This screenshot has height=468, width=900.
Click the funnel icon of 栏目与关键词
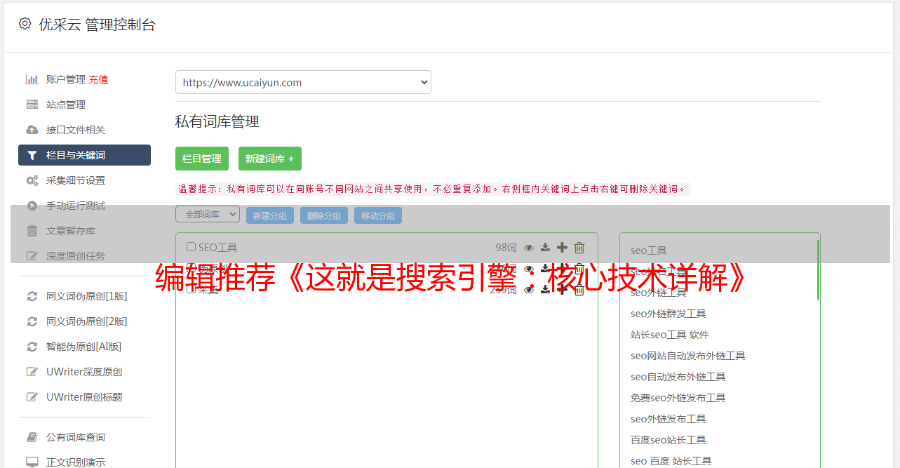32,155
